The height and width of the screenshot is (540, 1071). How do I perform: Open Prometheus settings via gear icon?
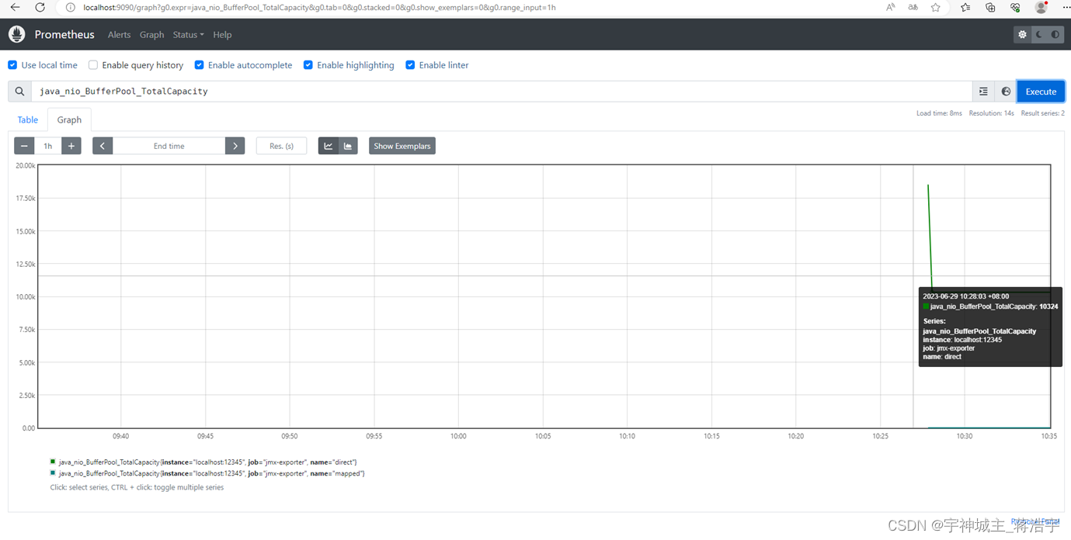(x=1023, y=34)
